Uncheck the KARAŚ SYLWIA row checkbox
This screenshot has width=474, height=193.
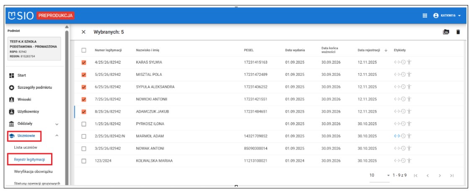click(x=84, y=63)
